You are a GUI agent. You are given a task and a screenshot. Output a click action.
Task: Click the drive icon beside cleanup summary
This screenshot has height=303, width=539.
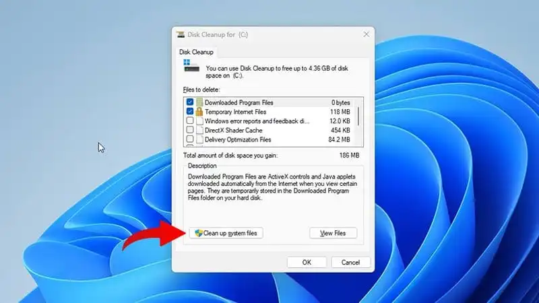click(x=191, y=65)
